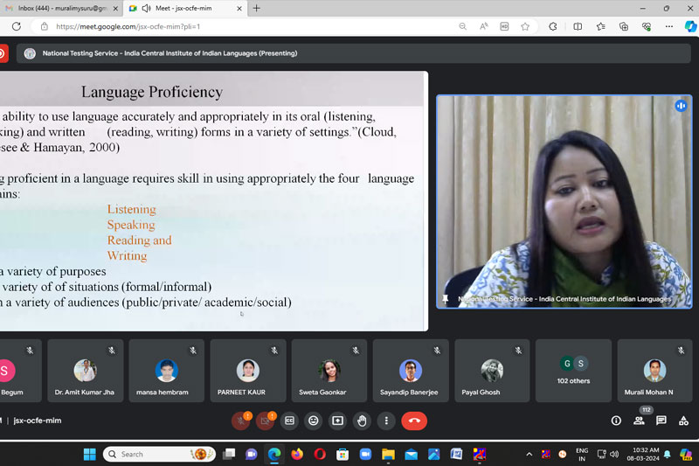This screenshot has height=466, width=699.
Task: Turn on camera in Meet controls
Action: click(266, 421)
